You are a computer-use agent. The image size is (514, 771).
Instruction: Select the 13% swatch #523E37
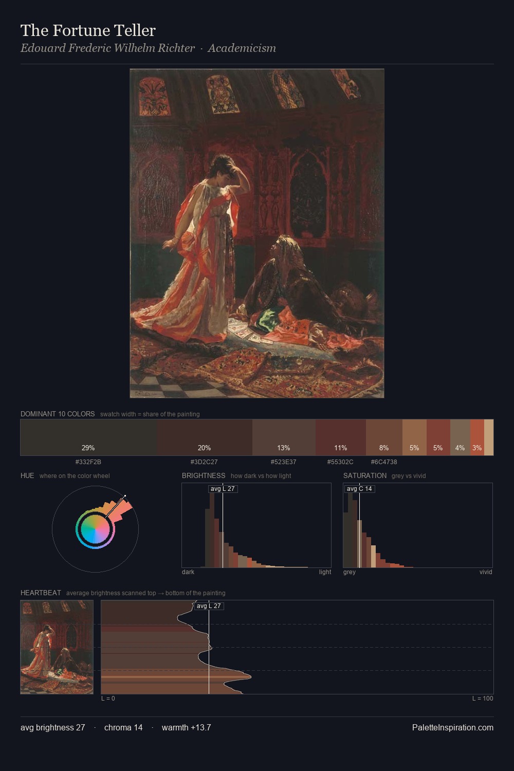[284, 437]
